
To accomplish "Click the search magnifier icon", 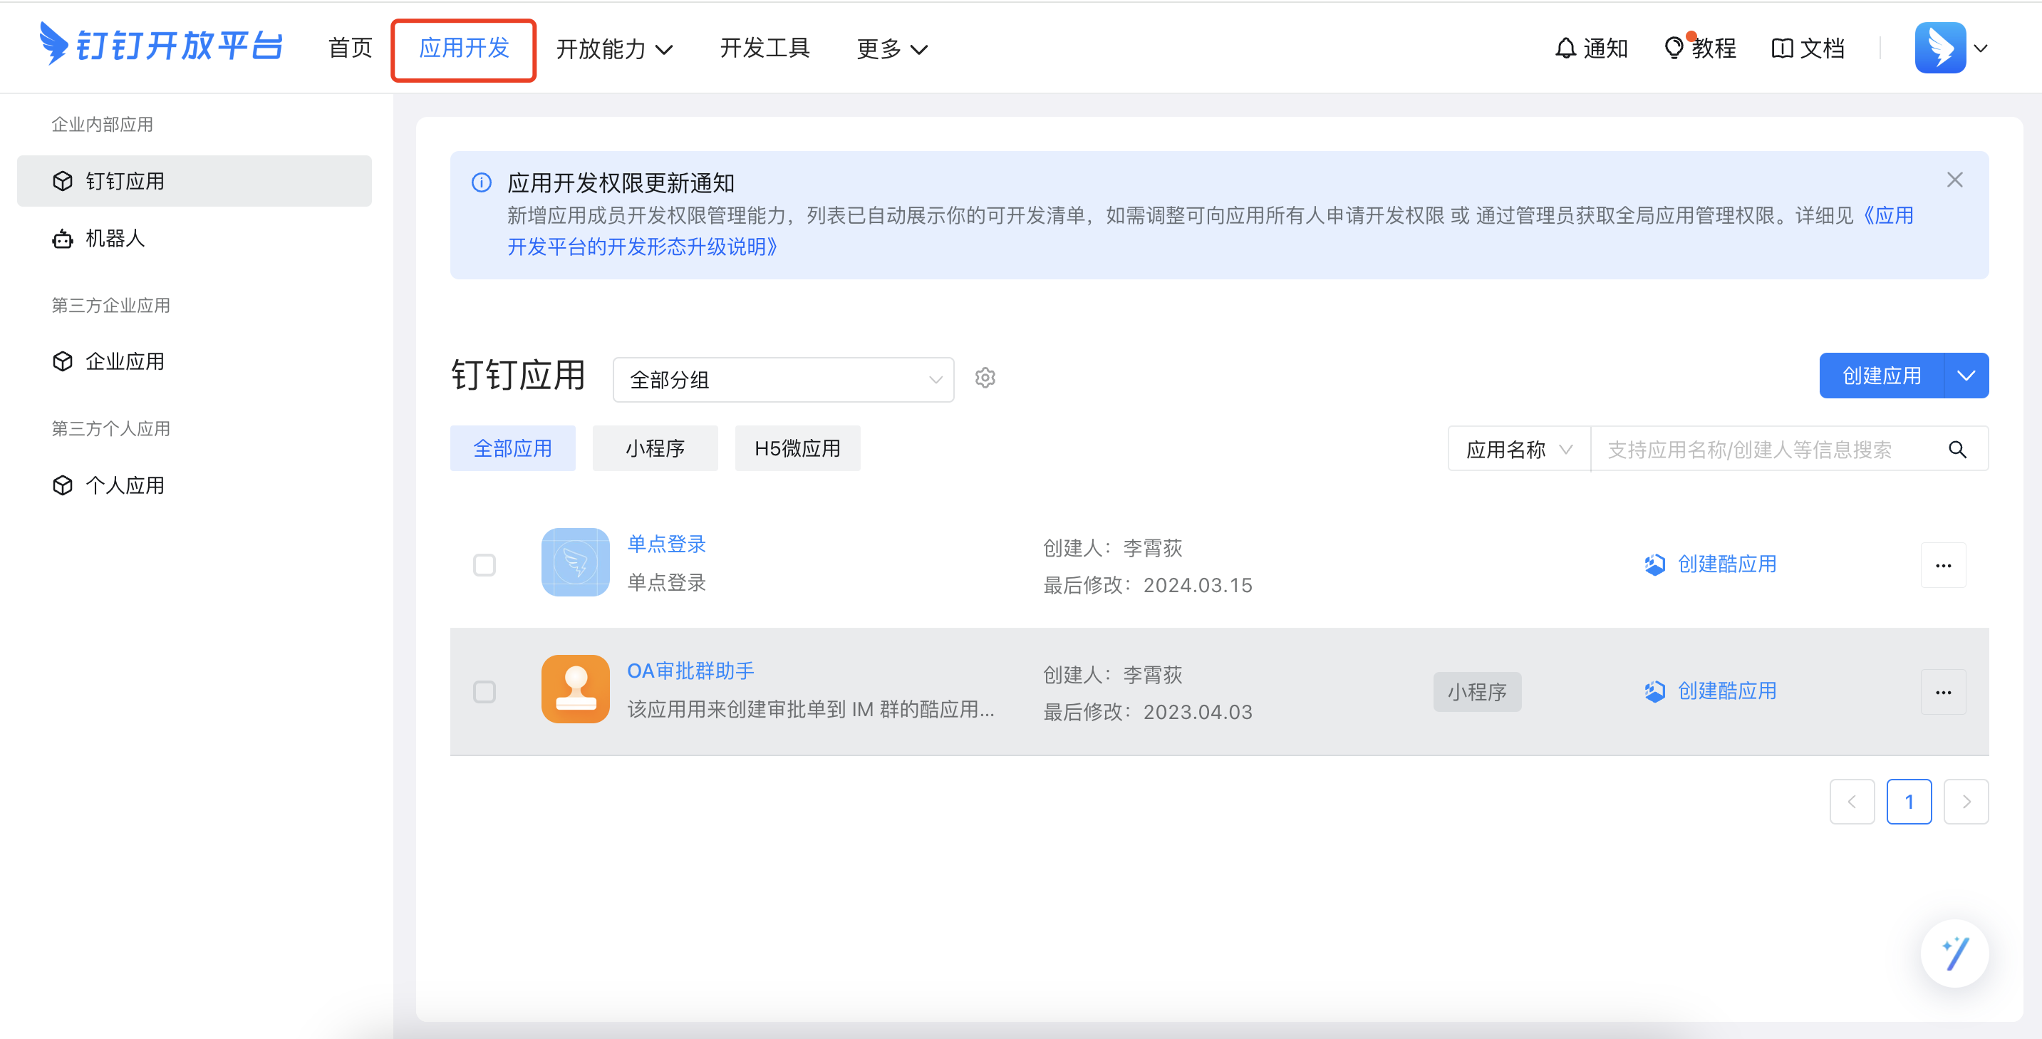I will pyautogui.click(x=1957, y=450).
